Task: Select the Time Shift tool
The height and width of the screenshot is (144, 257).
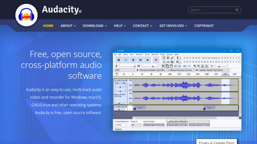Action: coord(168,62)
